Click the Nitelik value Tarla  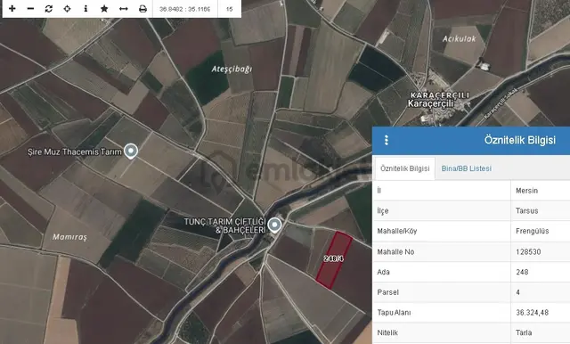tap(524, 332)
